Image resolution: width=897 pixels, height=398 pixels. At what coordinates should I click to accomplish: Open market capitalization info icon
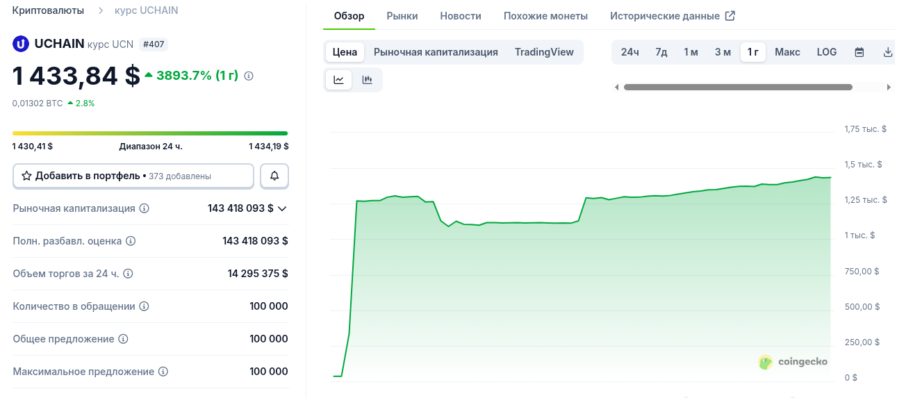click(x=145, y=208)
